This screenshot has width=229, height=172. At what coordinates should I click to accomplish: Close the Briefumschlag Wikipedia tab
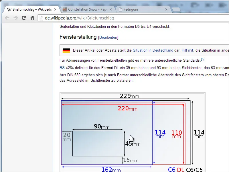pos(55,9)
